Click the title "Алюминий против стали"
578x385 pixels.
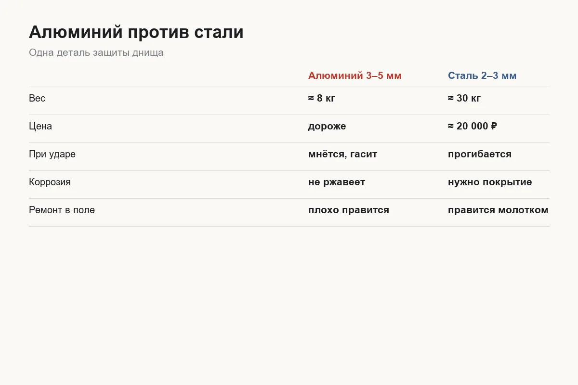(136, 32)
